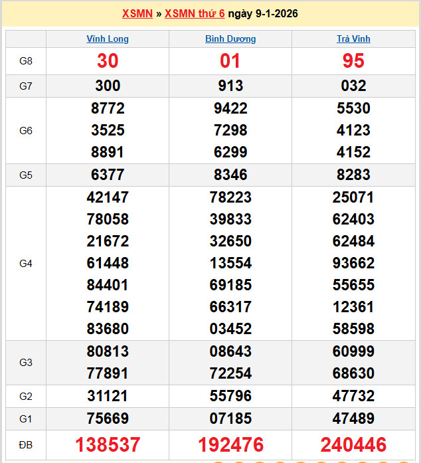The image size is (421, 463).
Task: Click the G6 number 7298
Action: (230, 130)
